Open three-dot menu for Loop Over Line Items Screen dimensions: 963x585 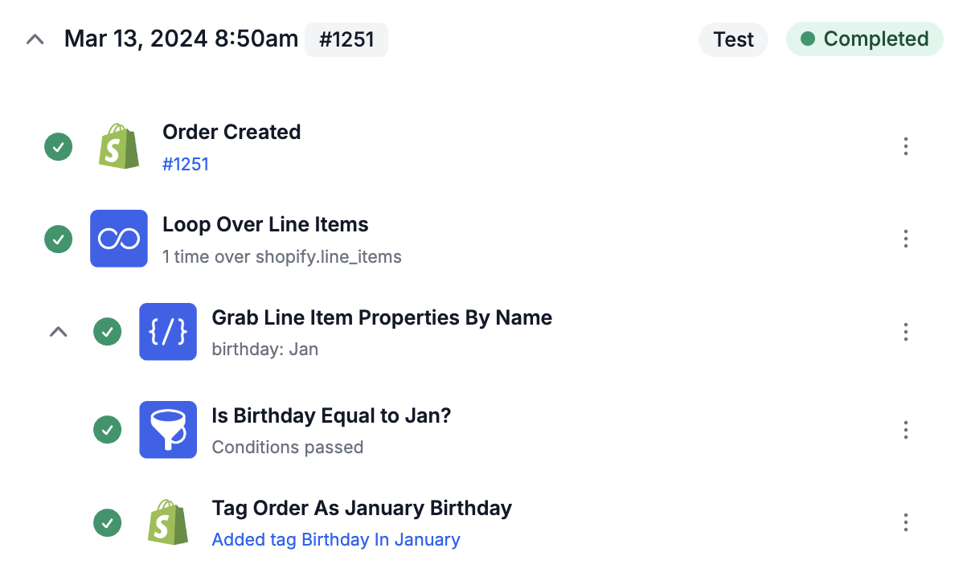pyautogui.click(x=905, y=239)
